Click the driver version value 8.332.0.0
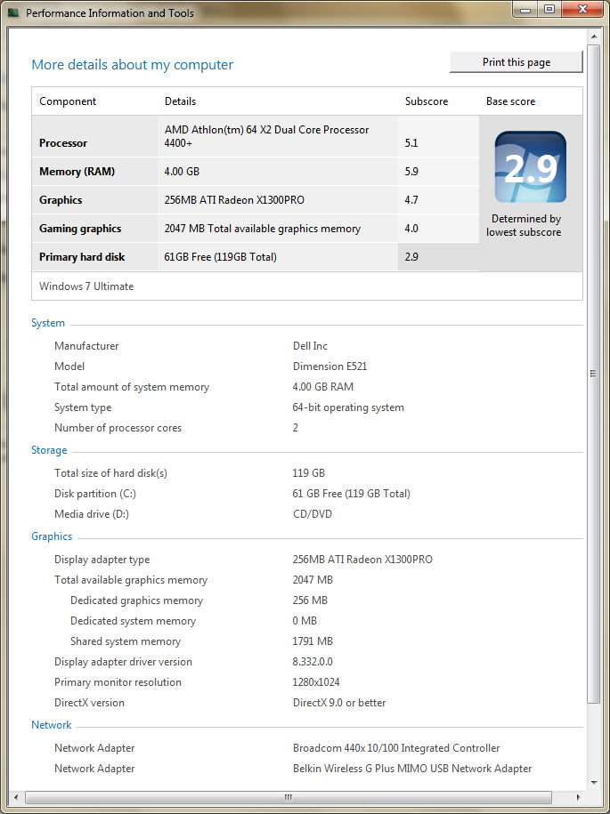The image size is (610, 814). (x=313, y=662)
